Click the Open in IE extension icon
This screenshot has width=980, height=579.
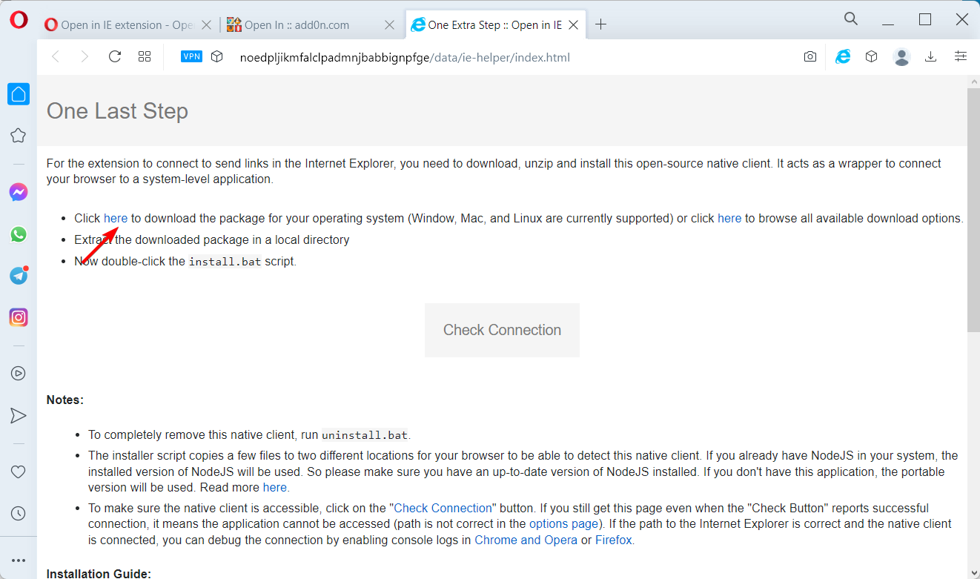click(x=843, y=56)
